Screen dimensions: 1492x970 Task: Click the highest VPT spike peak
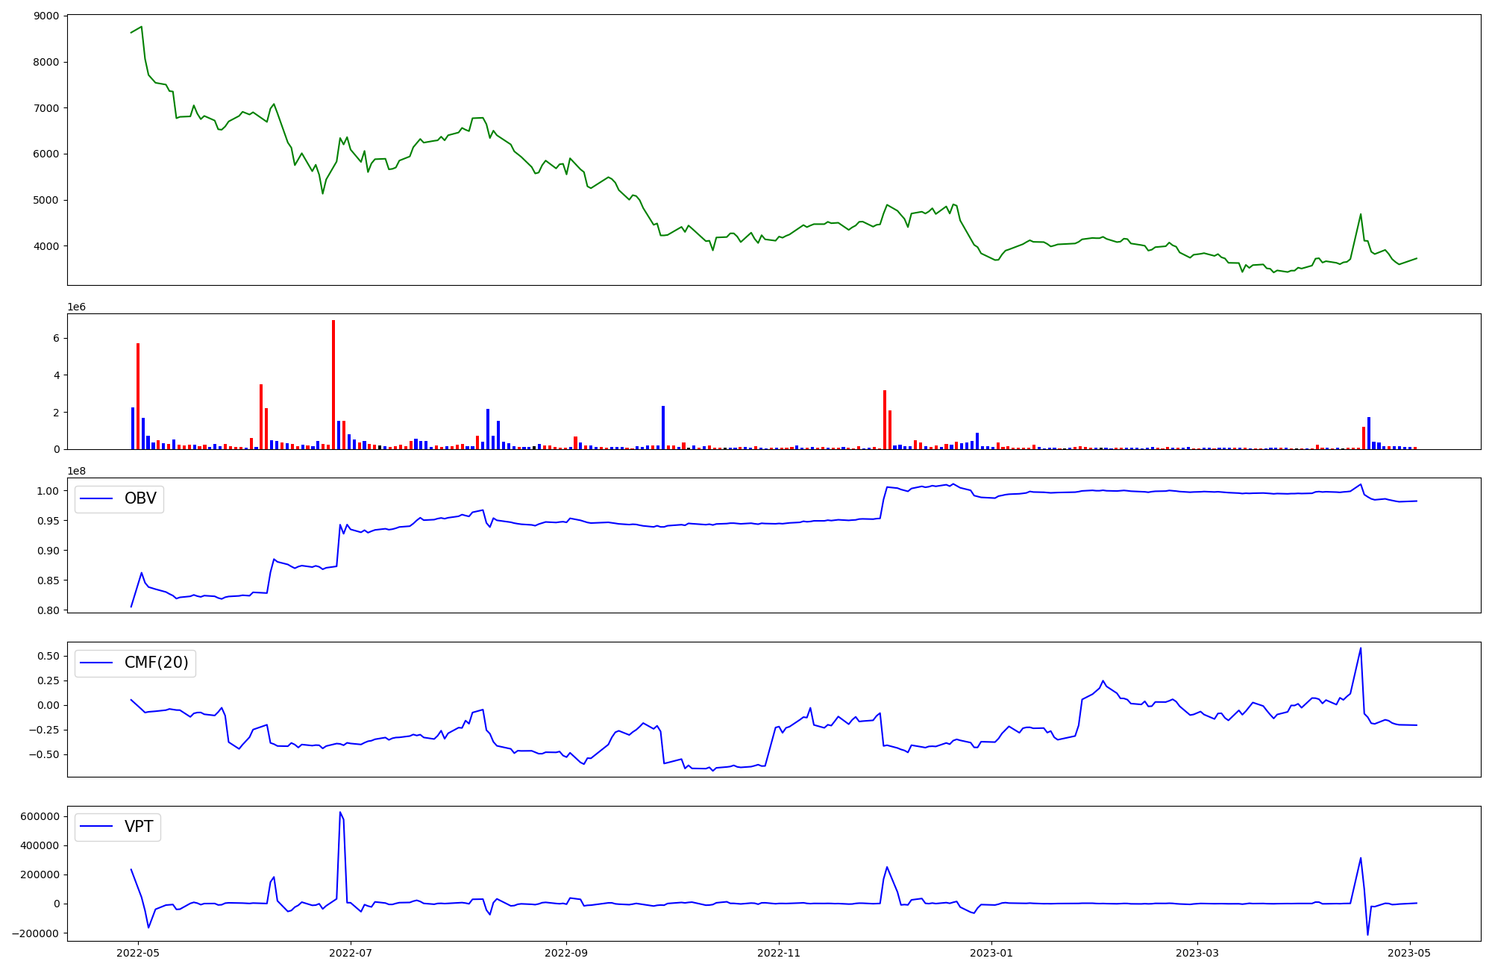(x=340, y=813)
